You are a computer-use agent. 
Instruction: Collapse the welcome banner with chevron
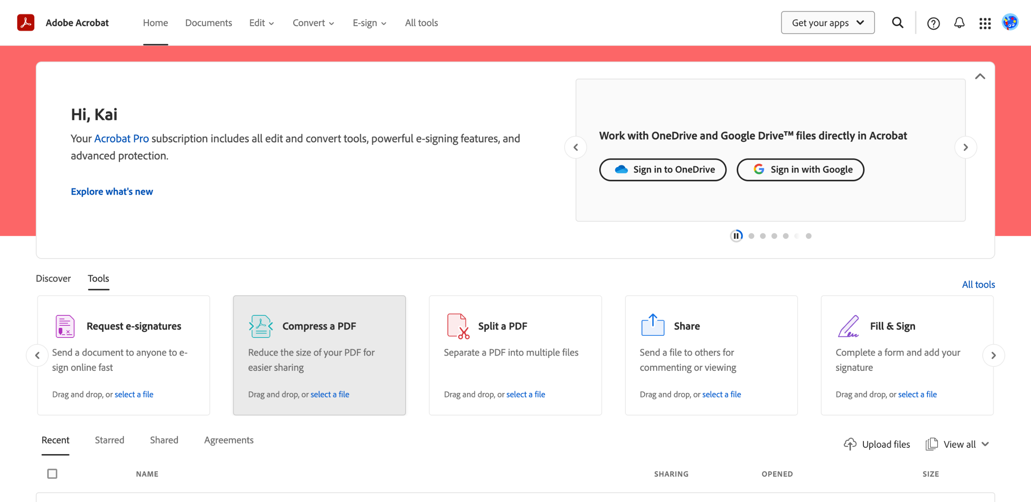[x=980, y=76]
